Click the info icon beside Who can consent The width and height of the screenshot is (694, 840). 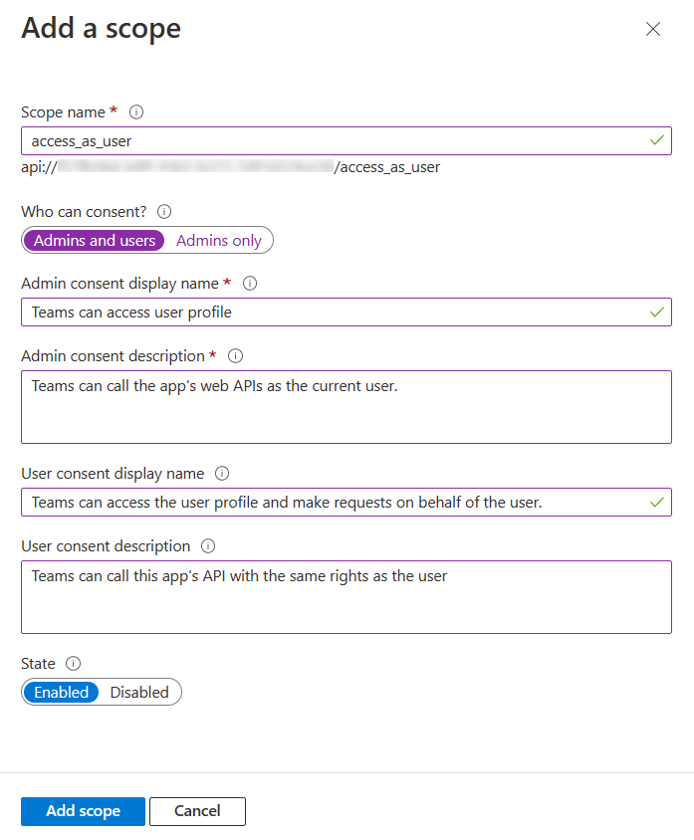point(164,211)
